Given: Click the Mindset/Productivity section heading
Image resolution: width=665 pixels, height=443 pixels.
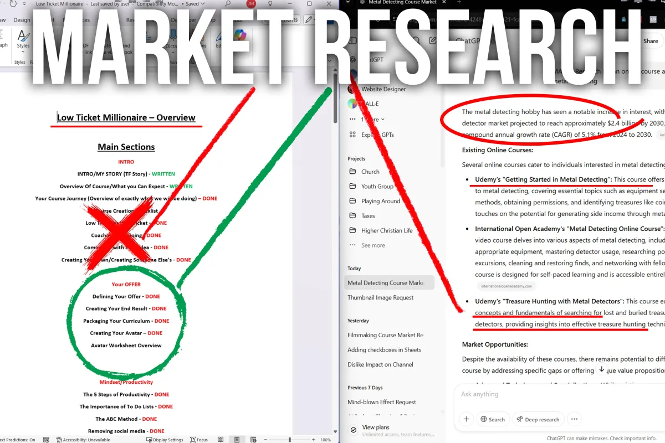Looking at the screenshot, I should [x=126, y=382].
